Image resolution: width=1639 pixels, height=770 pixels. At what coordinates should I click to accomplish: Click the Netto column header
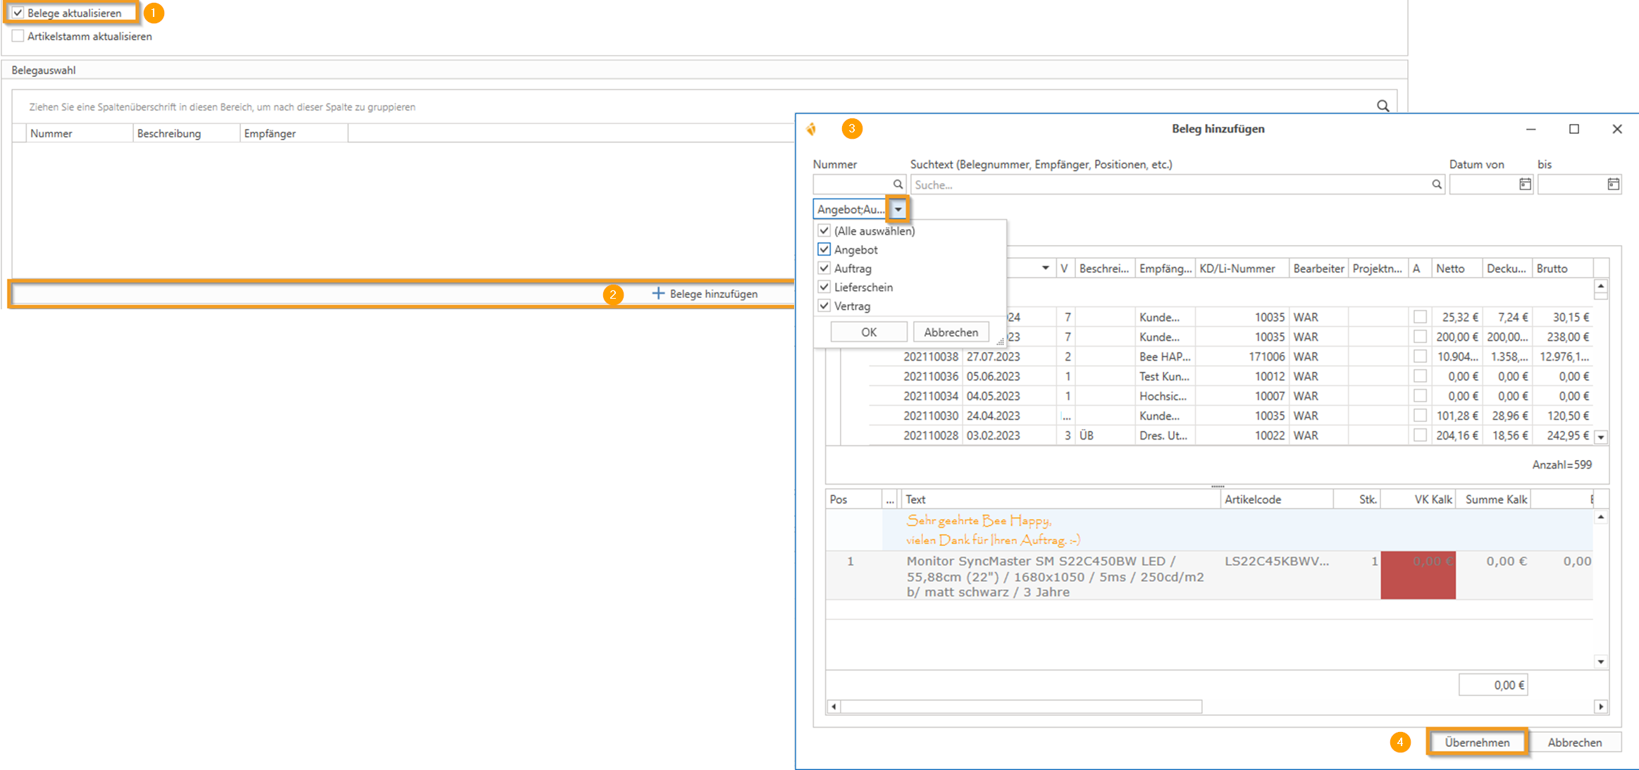click(1450, 268)
